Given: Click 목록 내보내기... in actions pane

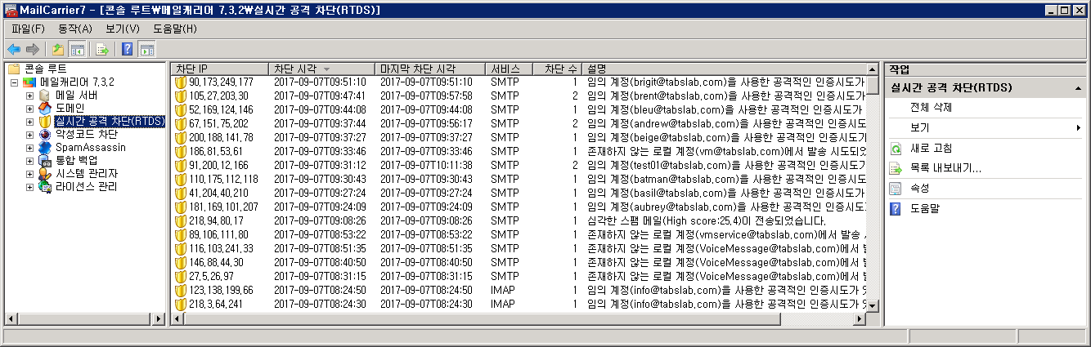Looking at the screenshot, I should click(945, 168).
